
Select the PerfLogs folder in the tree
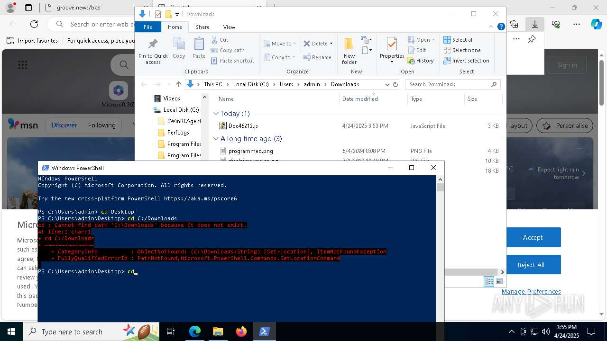[173, 133]
